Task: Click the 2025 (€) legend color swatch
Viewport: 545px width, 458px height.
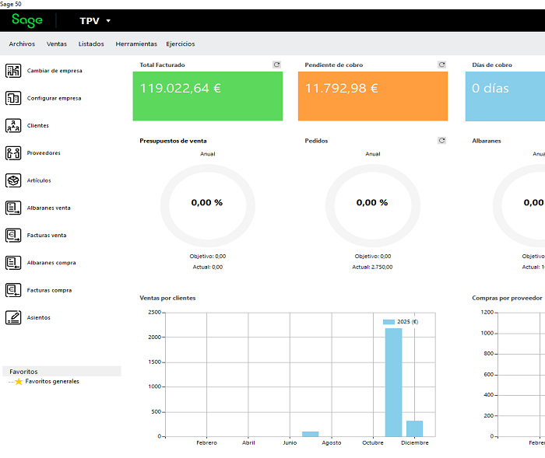Action: [x=389, y=321]
